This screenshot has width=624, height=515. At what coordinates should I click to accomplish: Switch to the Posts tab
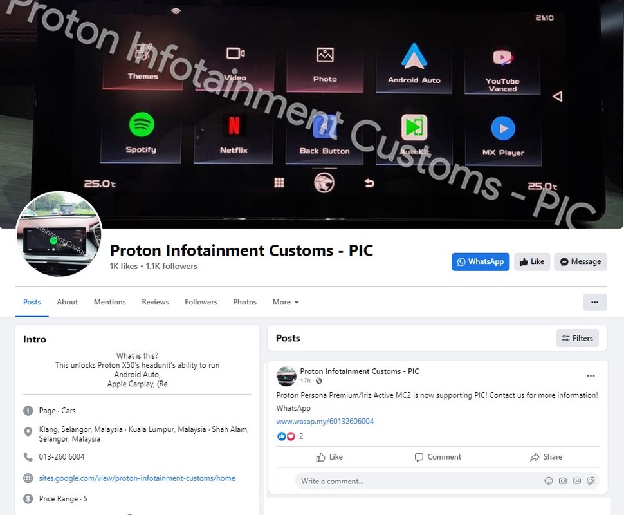[32, 302]
